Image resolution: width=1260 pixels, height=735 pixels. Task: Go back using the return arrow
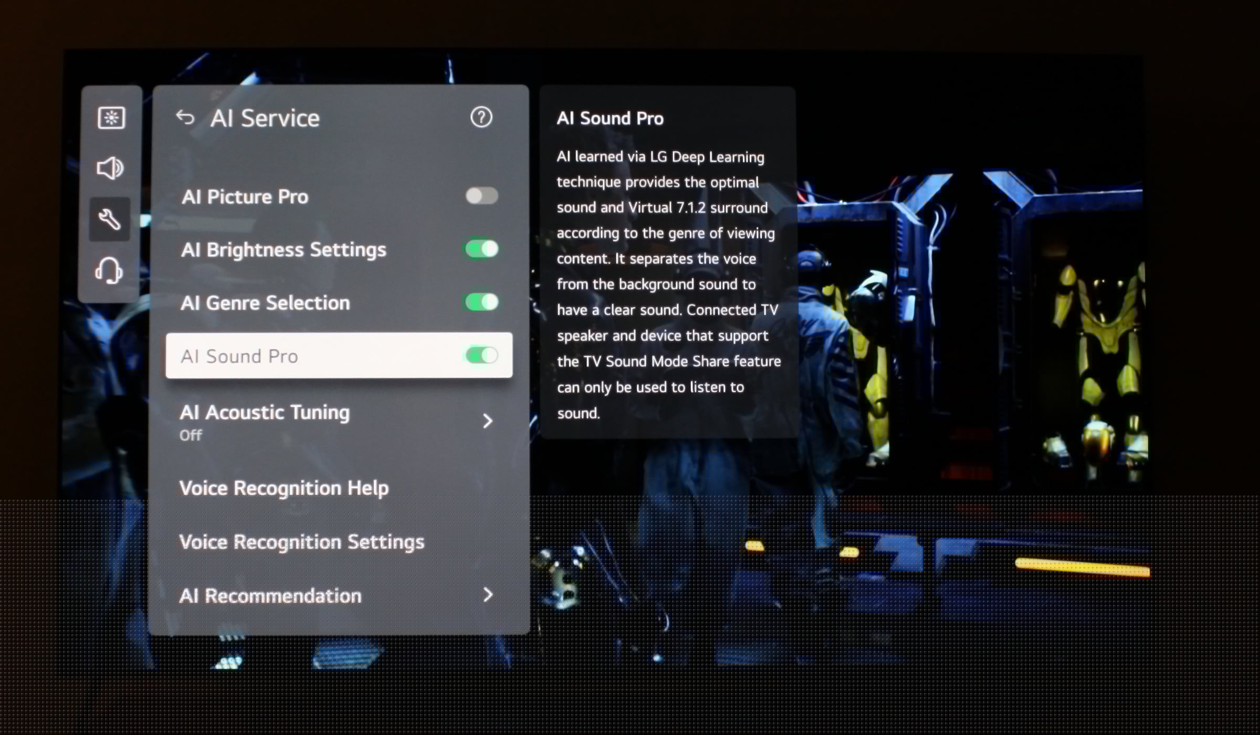[185, 118]
